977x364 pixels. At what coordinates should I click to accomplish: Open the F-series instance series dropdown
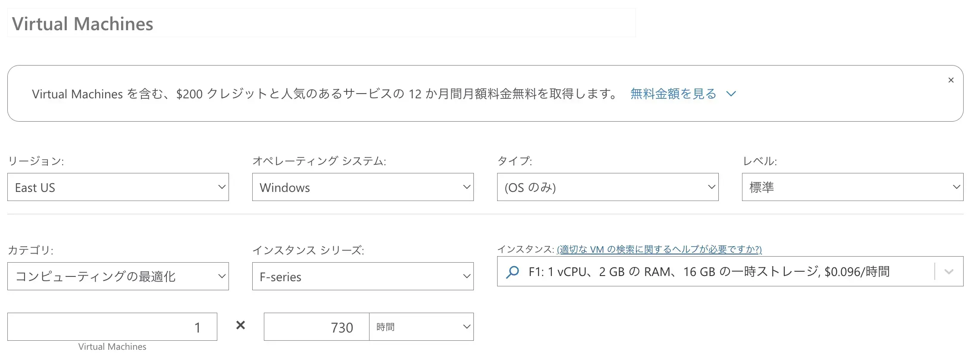363,276
